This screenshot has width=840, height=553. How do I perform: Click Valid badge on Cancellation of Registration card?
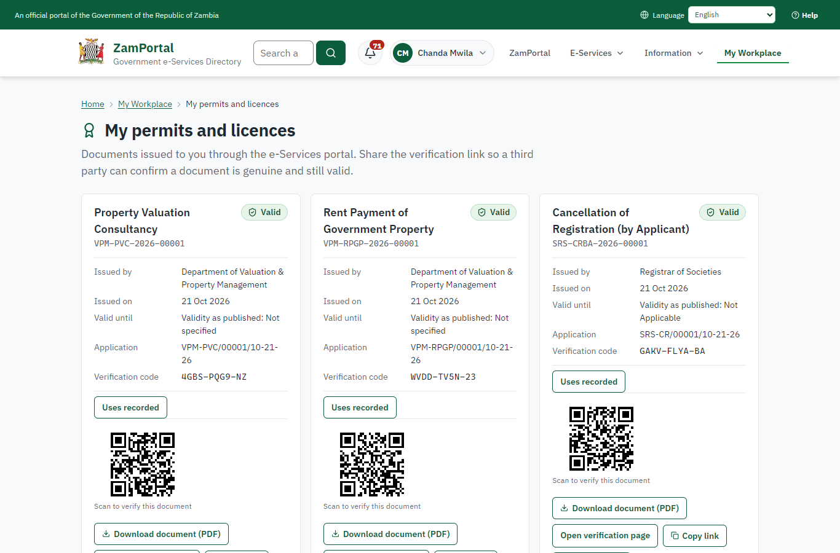pyautogui.click(x=723, y=213)
